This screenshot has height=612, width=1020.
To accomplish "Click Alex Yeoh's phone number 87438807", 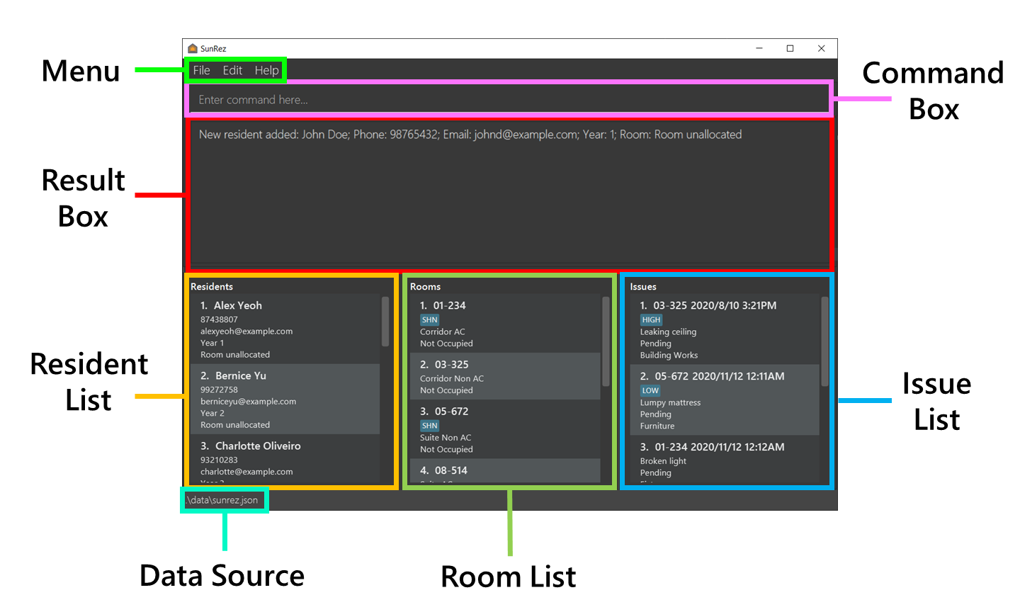I will [219, 319].
